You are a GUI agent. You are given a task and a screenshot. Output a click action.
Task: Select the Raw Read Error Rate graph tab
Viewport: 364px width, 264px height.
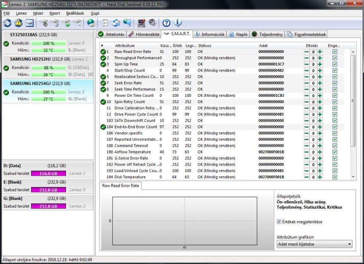[121, 186]
